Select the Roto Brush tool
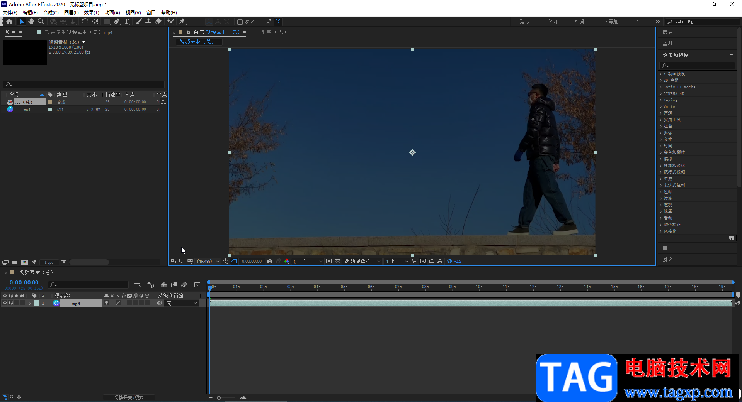 (170, 22)
